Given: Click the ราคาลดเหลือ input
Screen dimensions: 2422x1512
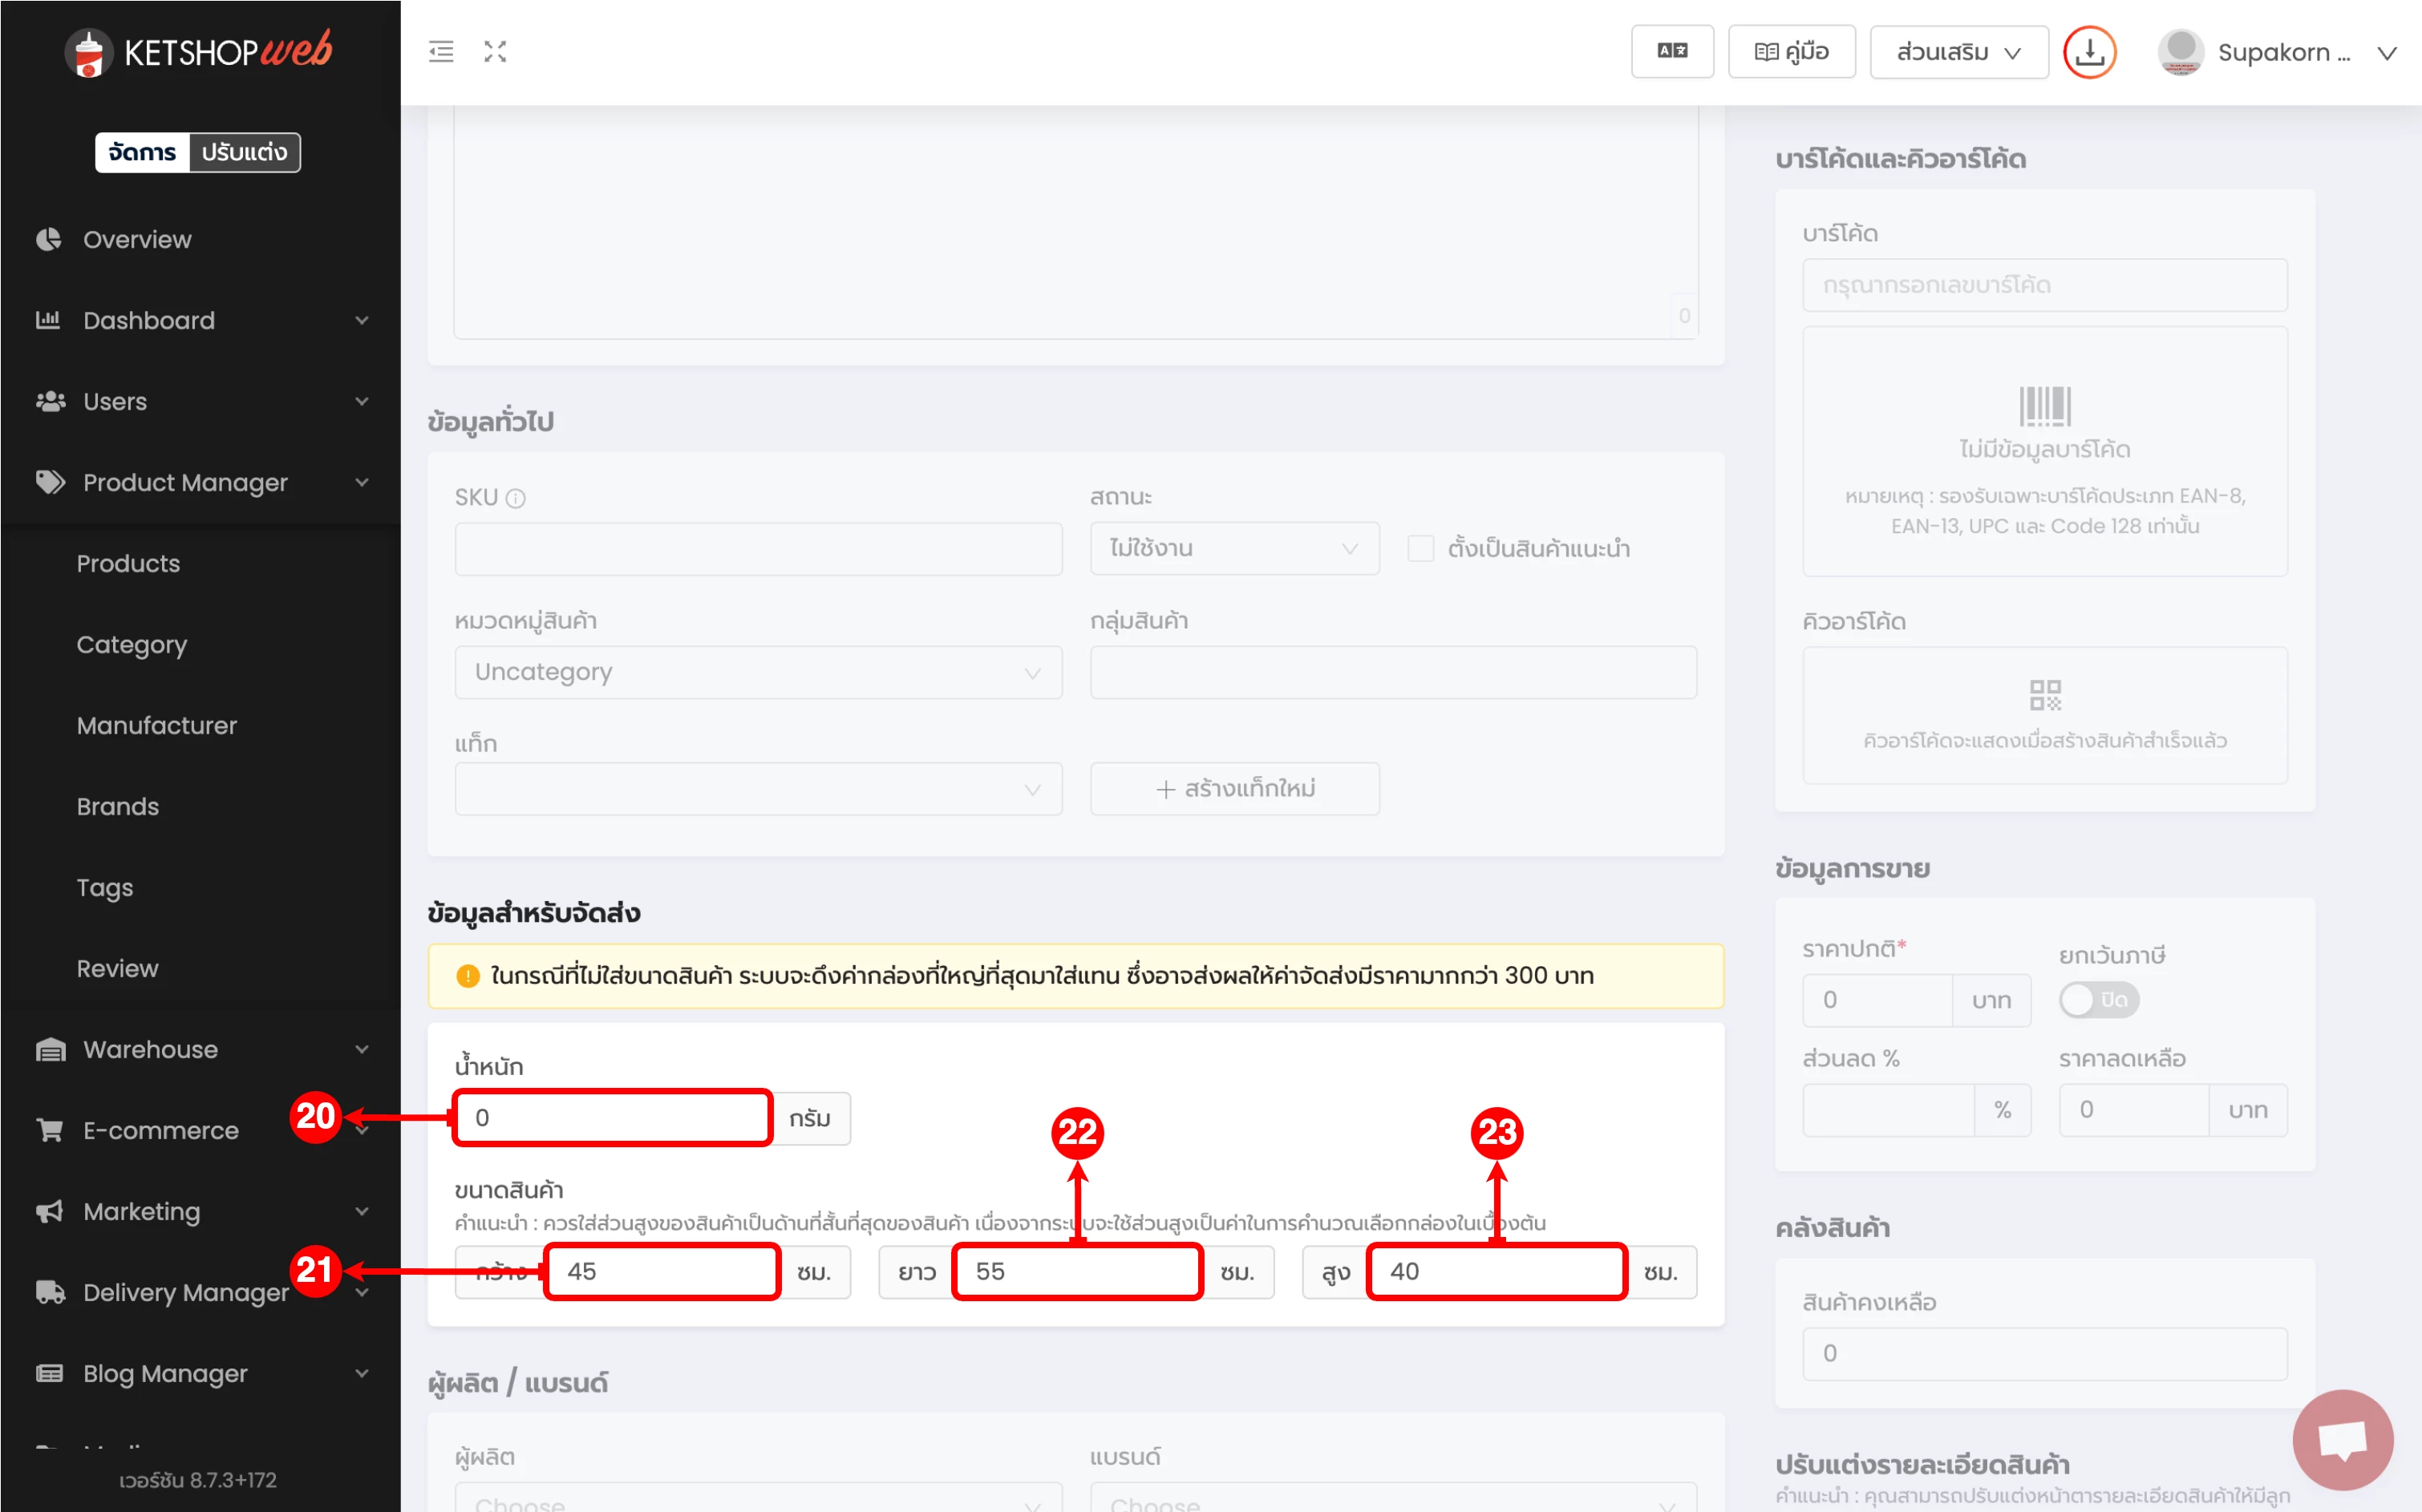Looking at the screenshot, I should pyautogui.click(x=2132, y=1110).
